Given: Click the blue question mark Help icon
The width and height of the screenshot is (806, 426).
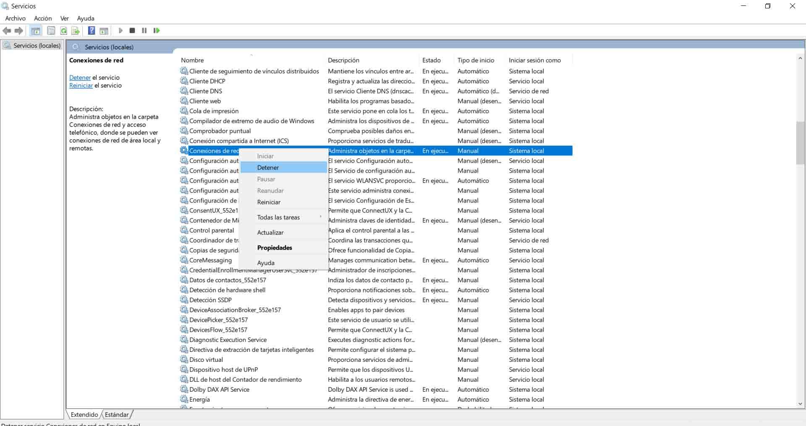Looking at the screenshot, I should (x=92, y=31).
